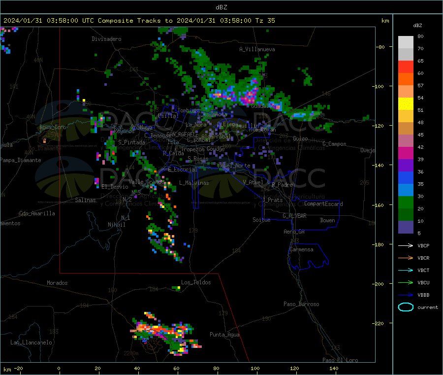Click the SAN_RAFAEL map label
This screenshot has height=375, width=443.
coord(182,134)
